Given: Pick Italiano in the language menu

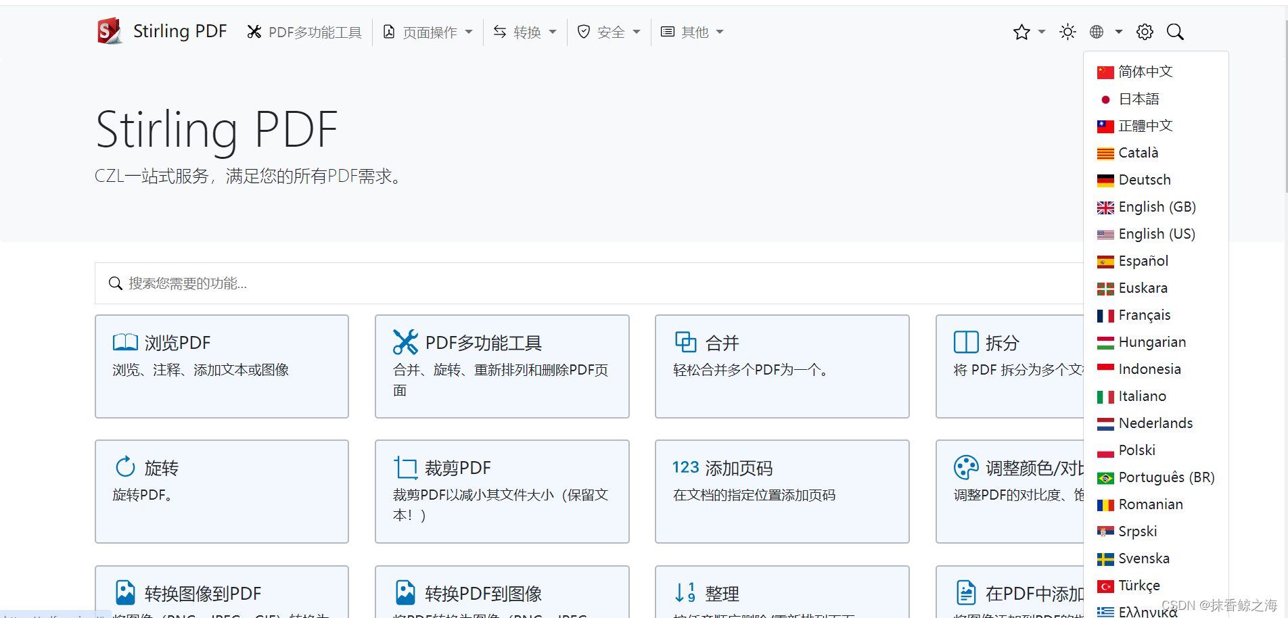Looking at the screenshot, I should (x=1155, y=396).
